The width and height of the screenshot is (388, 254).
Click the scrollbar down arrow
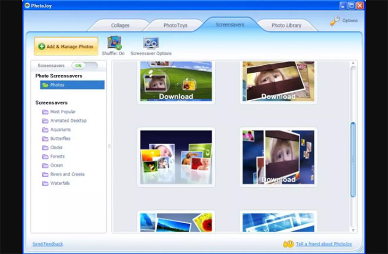point(353,230)
